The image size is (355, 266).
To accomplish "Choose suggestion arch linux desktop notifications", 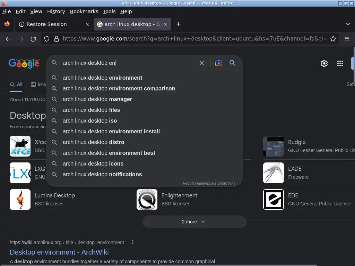I will point(144,175).
